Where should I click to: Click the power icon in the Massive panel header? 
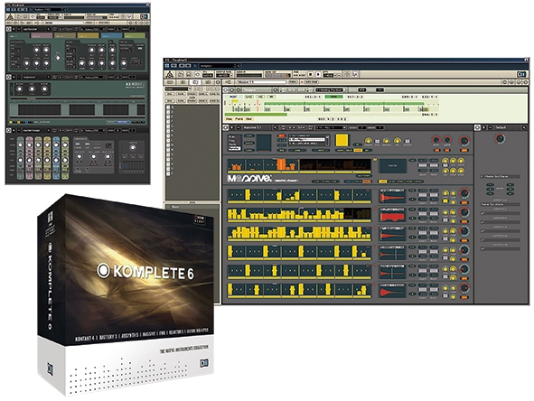pyautogui.click(x=226, y=127)
